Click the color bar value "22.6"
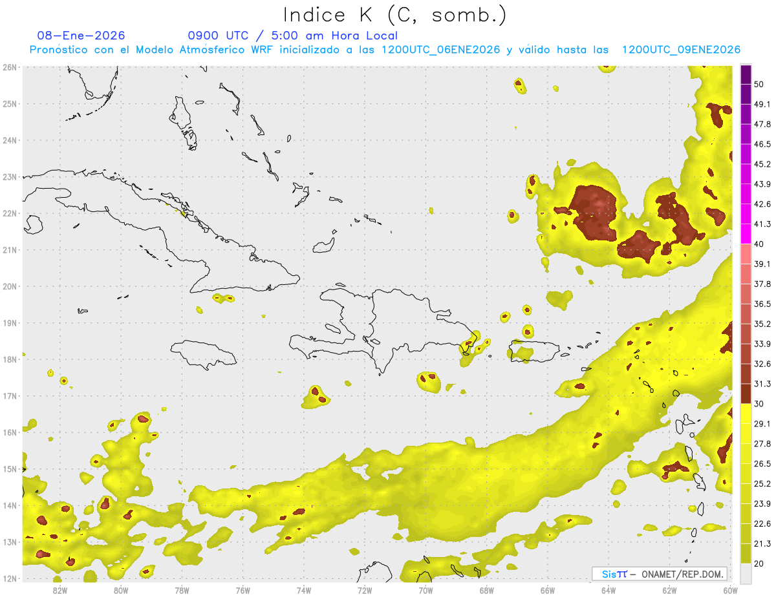The image size is (776, 599). coord(762,523)
